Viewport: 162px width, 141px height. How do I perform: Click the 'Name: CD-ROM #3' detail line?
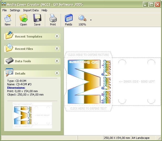tap(19, 84)
